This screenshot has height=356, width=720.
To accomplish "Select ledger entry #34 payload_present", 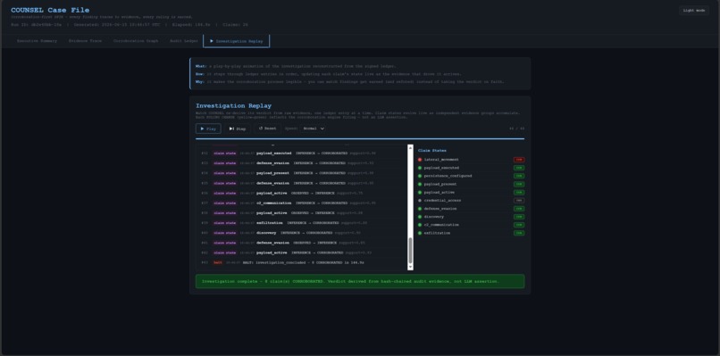I will [x=302, y=173].
